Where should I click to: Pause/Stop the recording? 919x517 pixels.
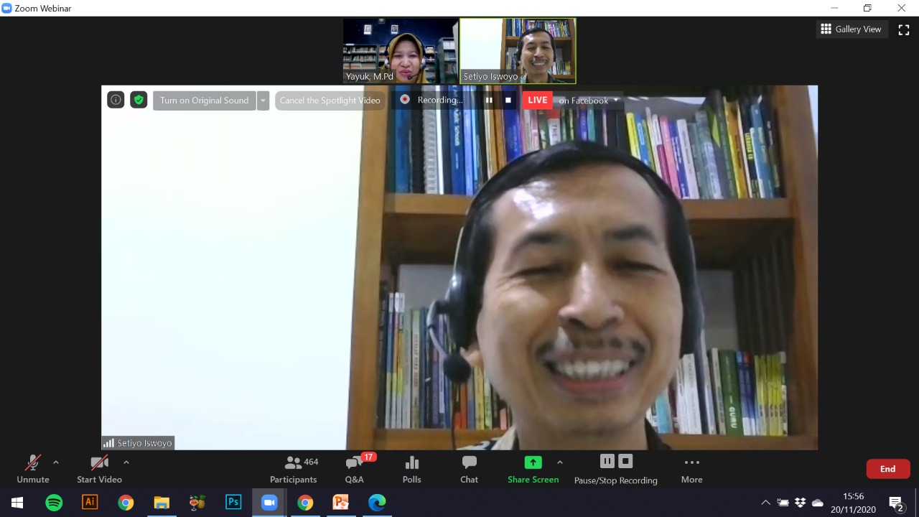[x=615, y=469]
